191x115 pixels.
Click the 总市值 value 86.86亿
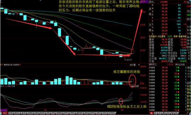pyautogui.click(x=163, y=58)
